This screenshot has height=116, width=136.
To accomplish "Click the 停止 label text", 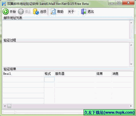I will 28,12.
